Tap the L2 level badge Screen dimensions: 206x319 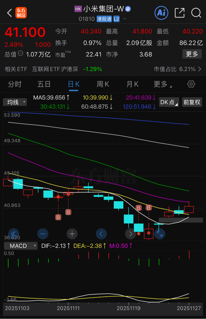click(x=116, y=19)
